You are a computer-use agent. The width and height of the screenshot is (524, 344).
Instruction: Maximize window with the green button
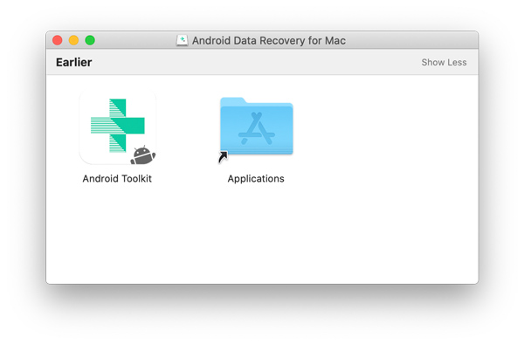pyautogui.click(x=90, y=40)
